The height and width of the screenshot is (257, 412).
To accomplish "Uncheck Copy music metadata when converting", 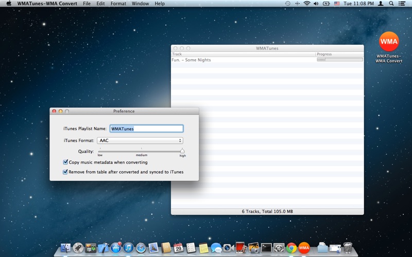I will click(65, 162).
